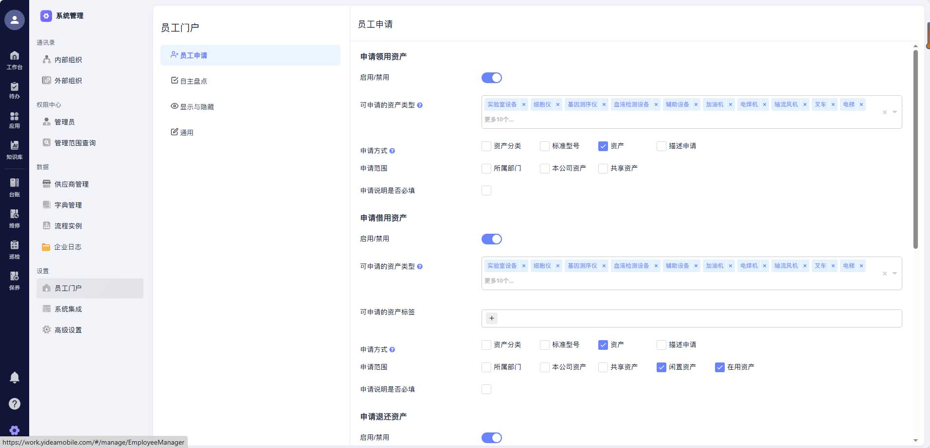Open the 巡检 inspection icon
Screen dimensions: 930x448
pyautogui.click(x=15, y=248)
